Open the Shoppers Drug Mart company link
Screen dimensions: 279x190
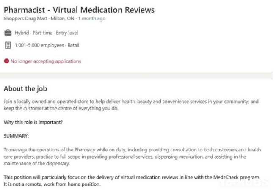[25, 19]
